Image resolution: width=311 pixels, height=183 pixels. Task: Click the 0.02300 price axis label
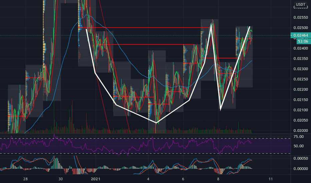301,69
